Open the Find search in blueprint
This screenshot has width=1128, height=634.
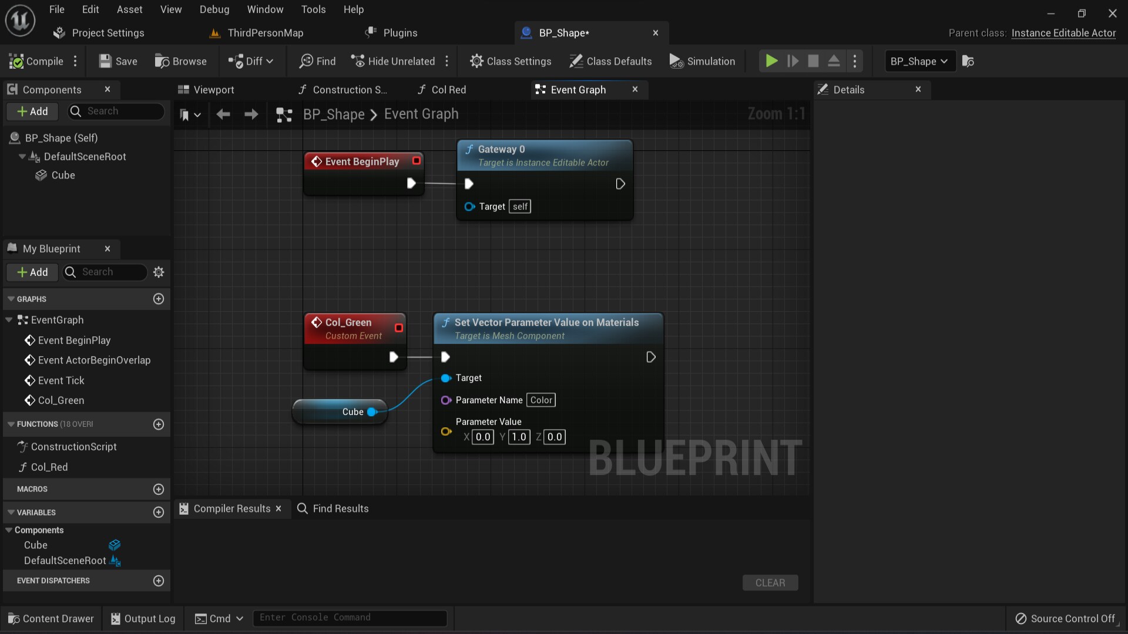(318, 61)
